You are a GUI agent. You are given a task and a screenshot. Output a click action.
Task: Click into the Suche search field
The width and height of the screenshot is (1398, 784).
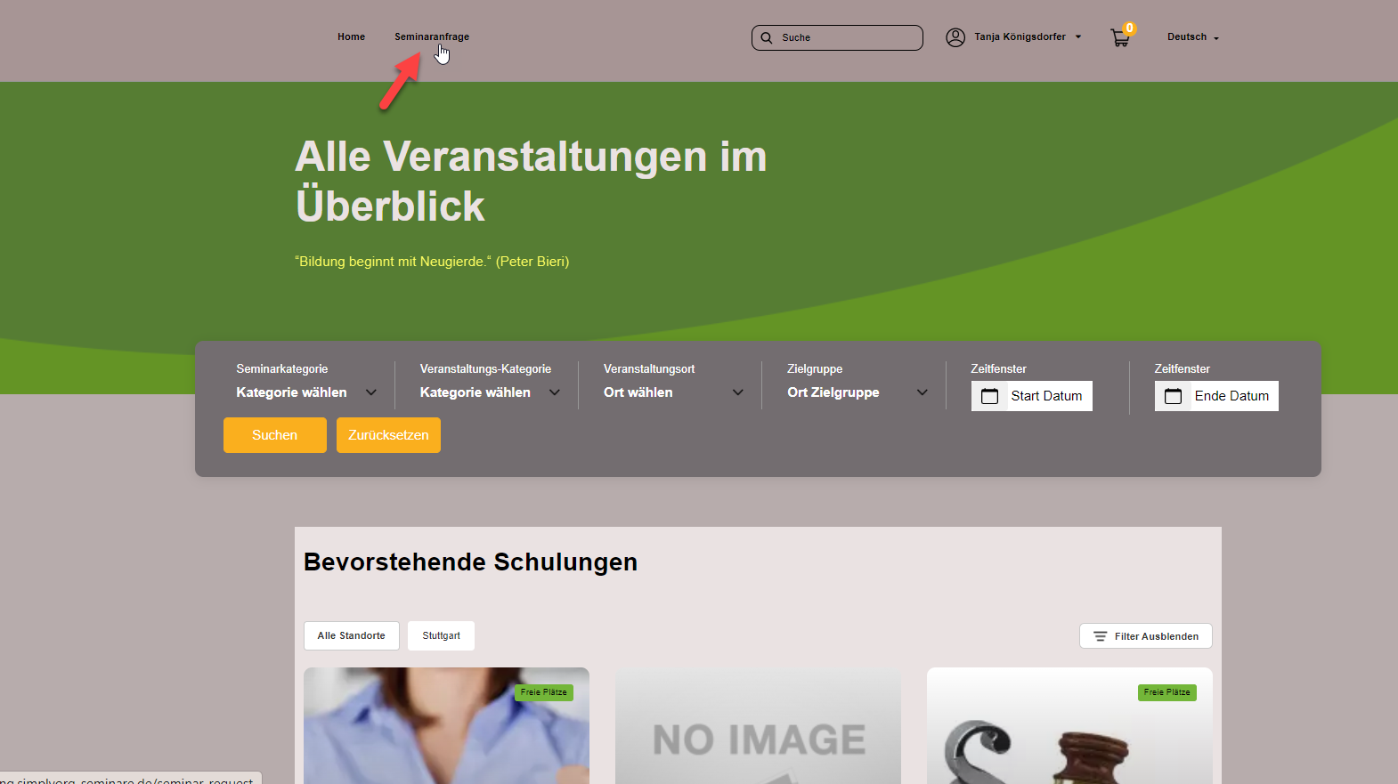846,38
